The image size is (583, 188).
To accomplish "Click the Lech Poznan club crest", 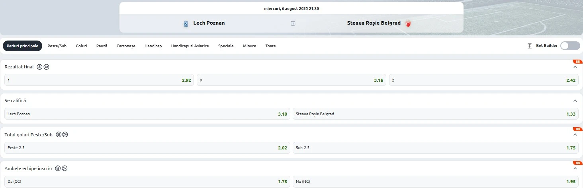I will pyautogui.click(x=186, y=23).
